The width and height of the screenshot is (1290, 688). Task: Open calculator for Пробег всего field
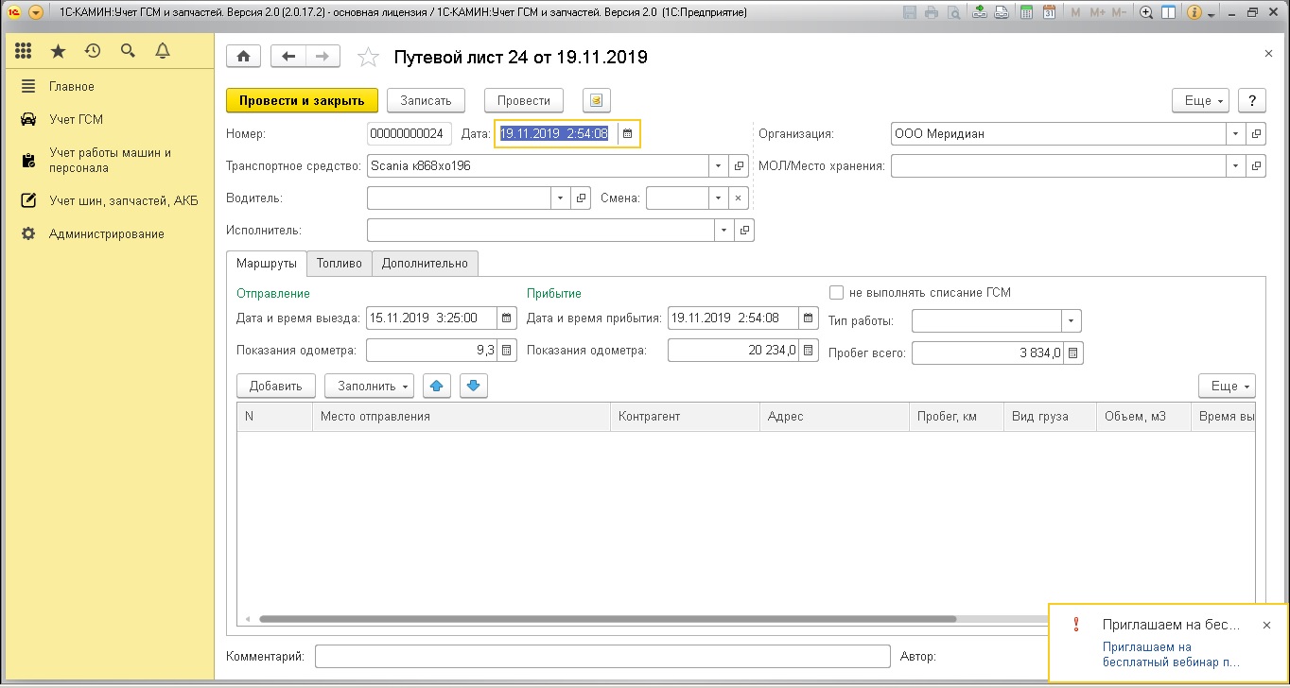[x=1073, y=353]
